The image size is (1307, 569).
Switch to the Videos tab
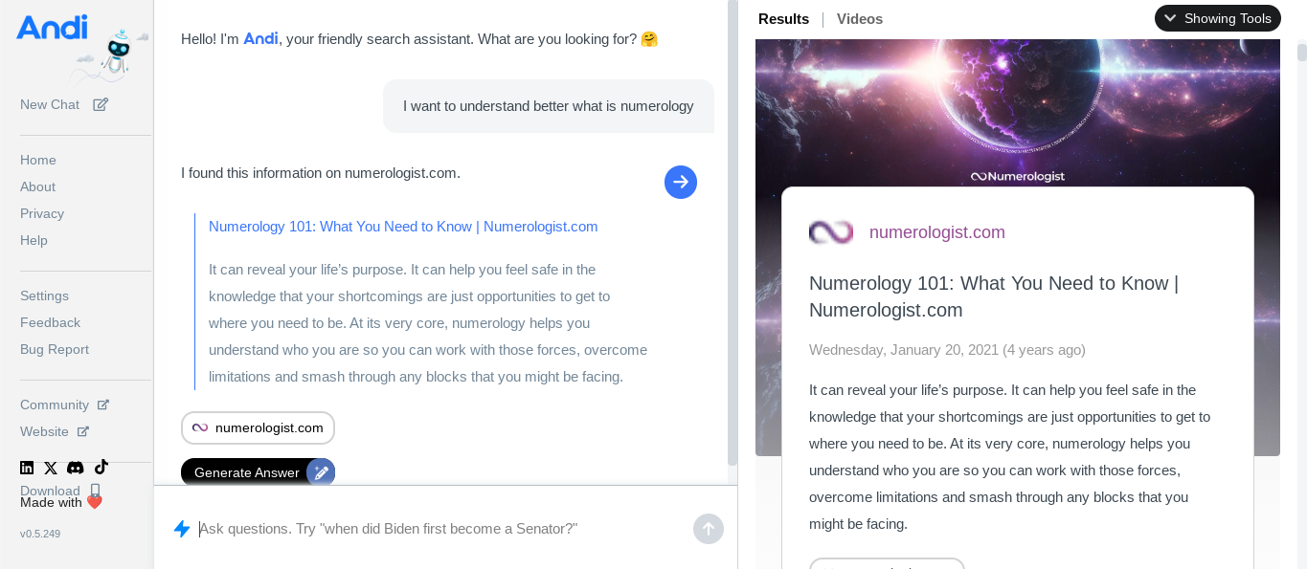click(859, 19)
